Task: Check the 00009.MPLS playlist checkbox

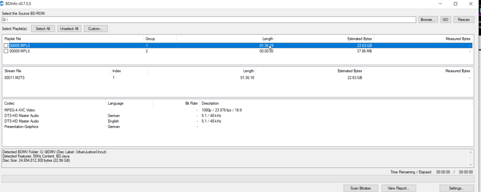Action: click(x=6, y=51)
